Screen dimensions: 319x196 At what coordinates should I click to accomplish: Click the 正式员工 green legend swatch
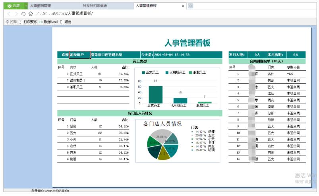pos(143,73)
